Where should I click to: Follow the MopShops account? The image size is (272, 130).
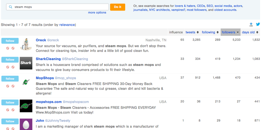point(10,79)
